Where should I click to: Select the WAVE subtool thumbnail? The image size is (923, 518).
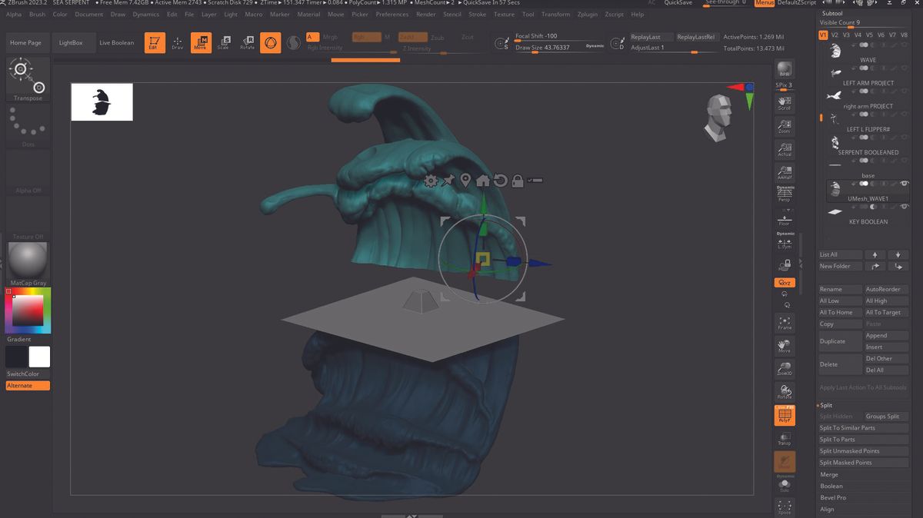pos(835,49)
